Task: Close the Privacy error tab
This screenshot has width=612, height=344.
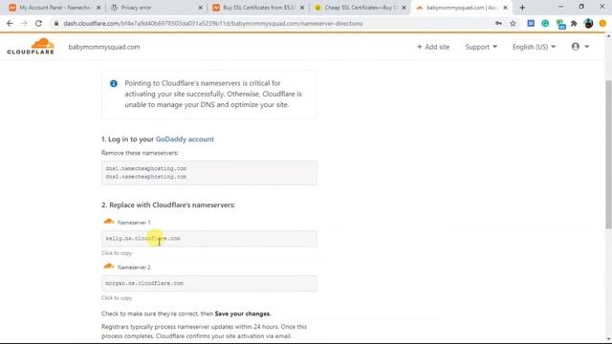Action: pyautogui.click(x=200, y=8)
